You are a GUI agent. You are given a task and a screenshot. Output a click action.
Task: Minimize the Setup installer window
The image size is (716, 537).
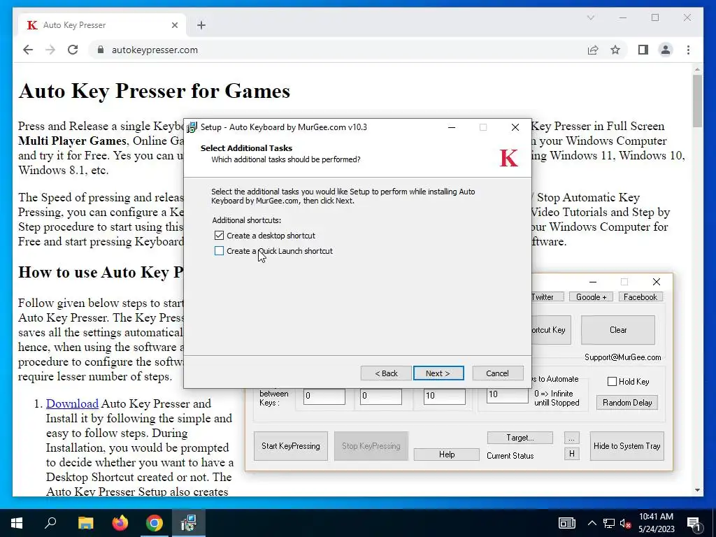pyautogui.click(x=452, y=127)
